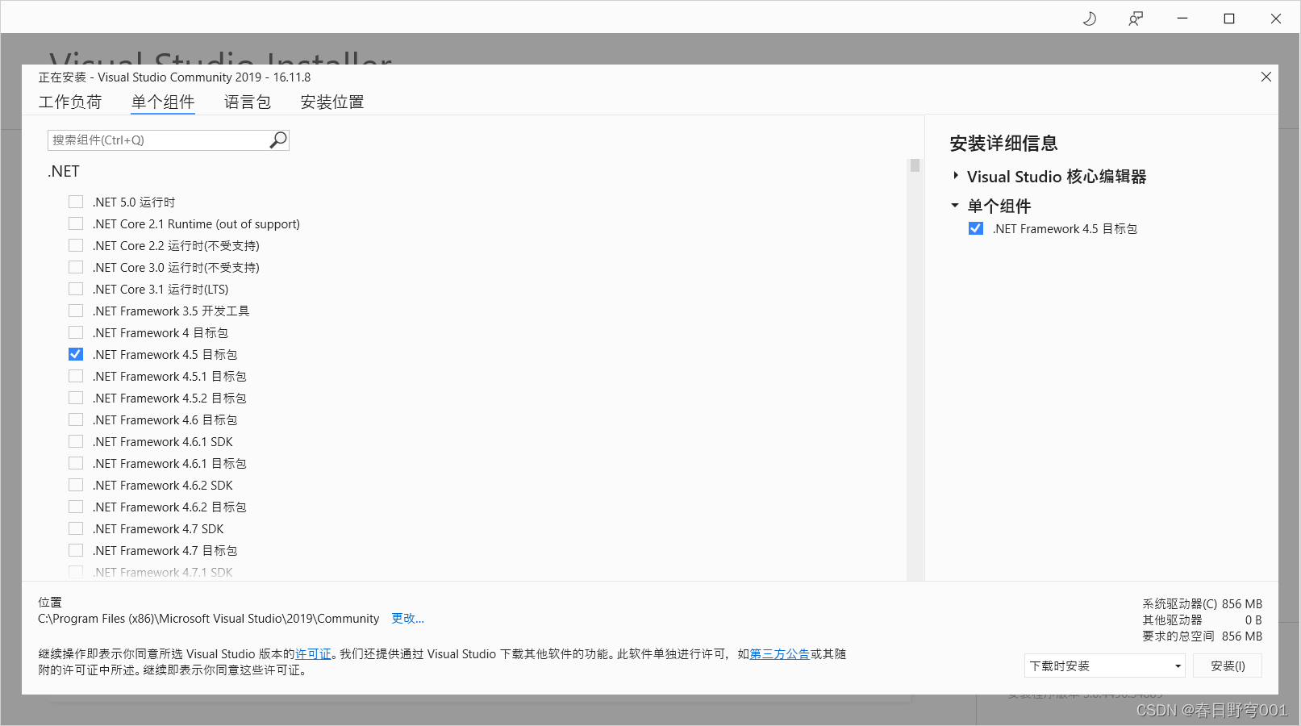Switch to the 工作负荷 tab
This screenshot has height=726, width=1301.
point(71,102)
